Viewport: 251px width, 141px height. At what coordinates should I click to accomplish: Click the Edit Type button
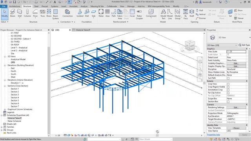pos(244,45)
